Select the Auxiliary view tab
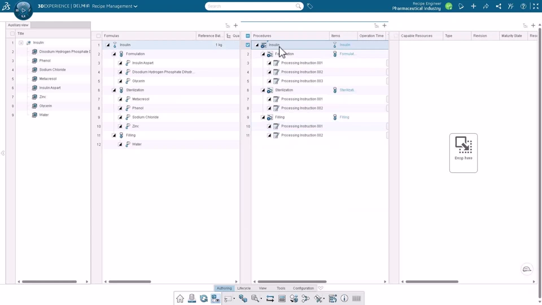 pos(18,25)
